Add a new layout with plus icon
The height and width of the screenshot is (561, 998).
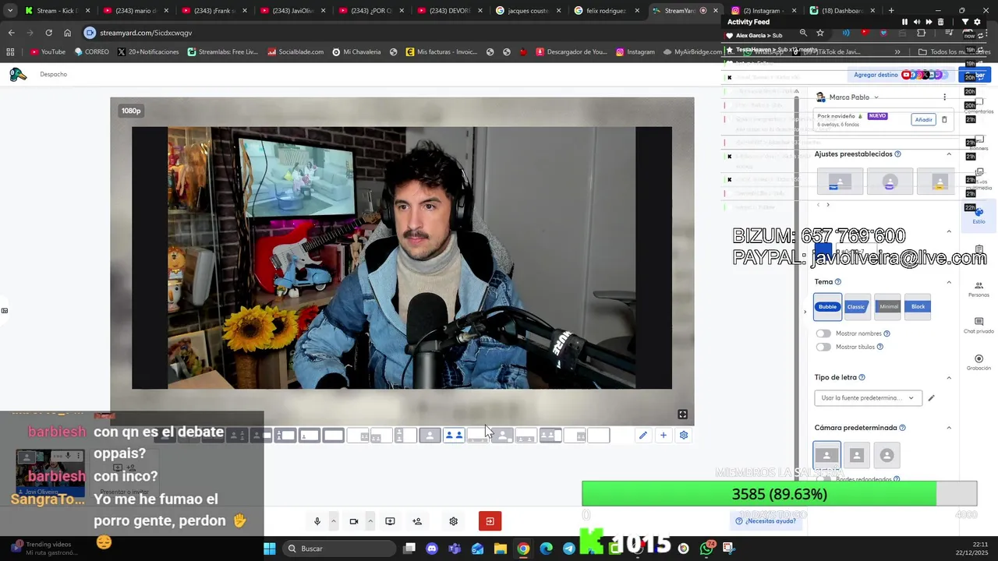(x=664, y=436)
